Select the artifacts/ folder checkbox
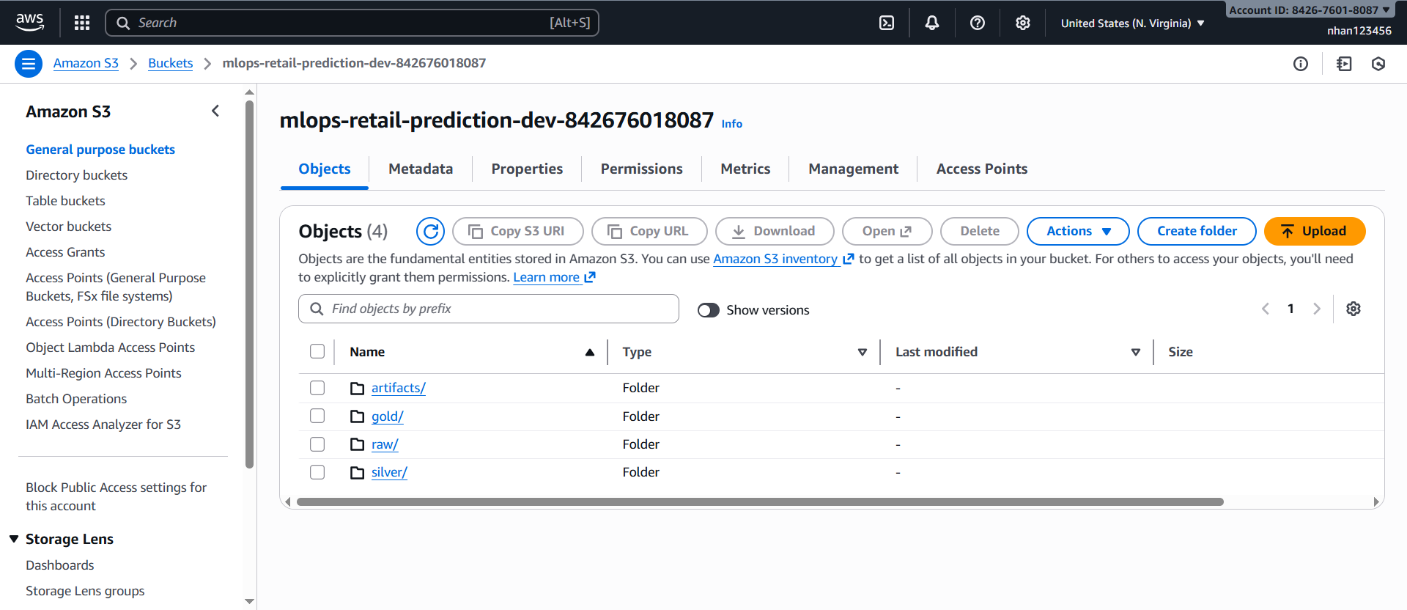The image size is (1407, 610). pyautogui.click(x=317, y=388)
